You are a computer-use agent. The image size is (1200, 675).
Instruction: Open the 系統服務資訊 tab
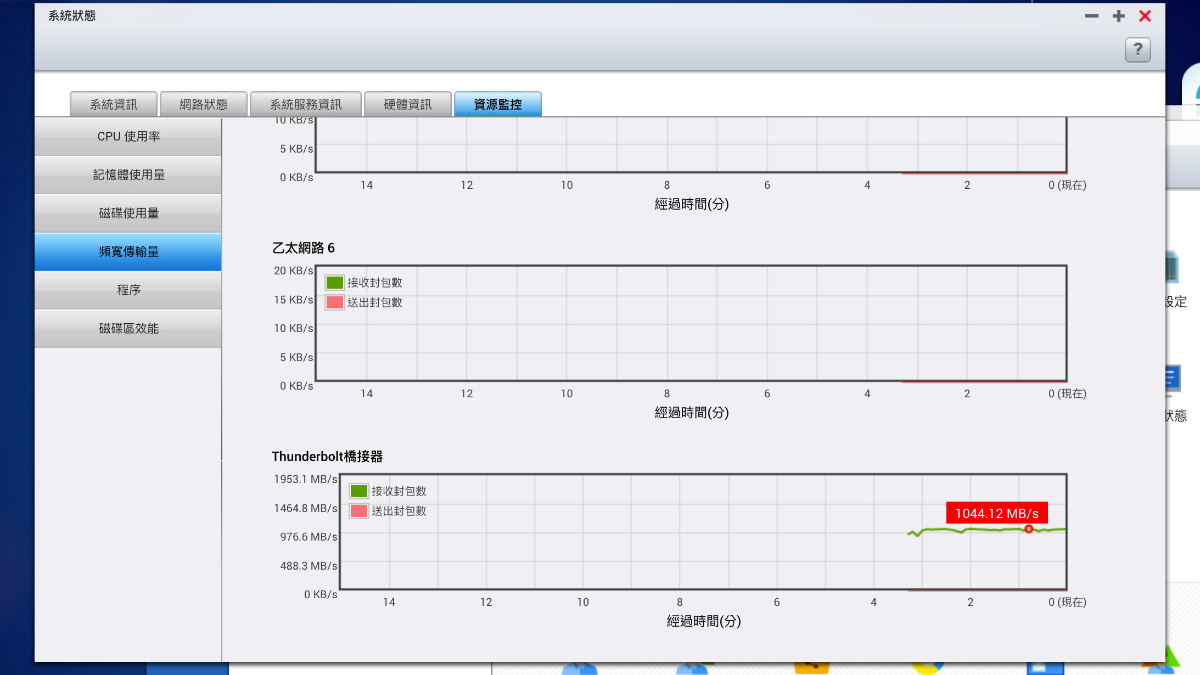306,104
